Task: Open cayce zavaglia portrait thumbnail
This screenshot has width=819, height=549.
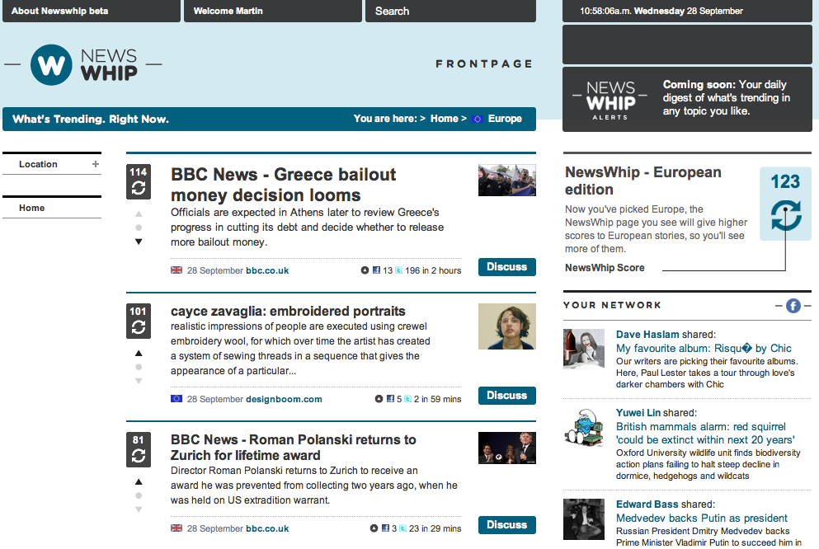Action: pyautogui.click(x=507, y=326)
